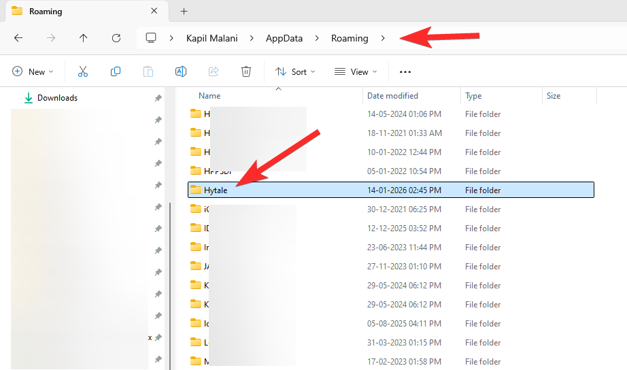Click the Refresh button
The height and width of the screenshot is (370, 627).
(116, 38)
